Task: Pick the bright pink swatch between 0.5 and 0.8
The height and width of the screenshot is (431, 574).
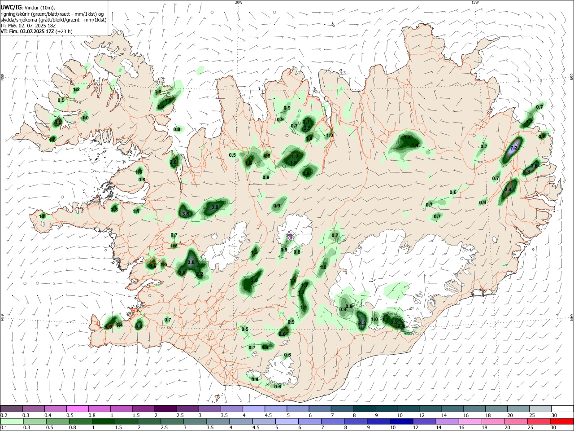Action: coord(77,409)
